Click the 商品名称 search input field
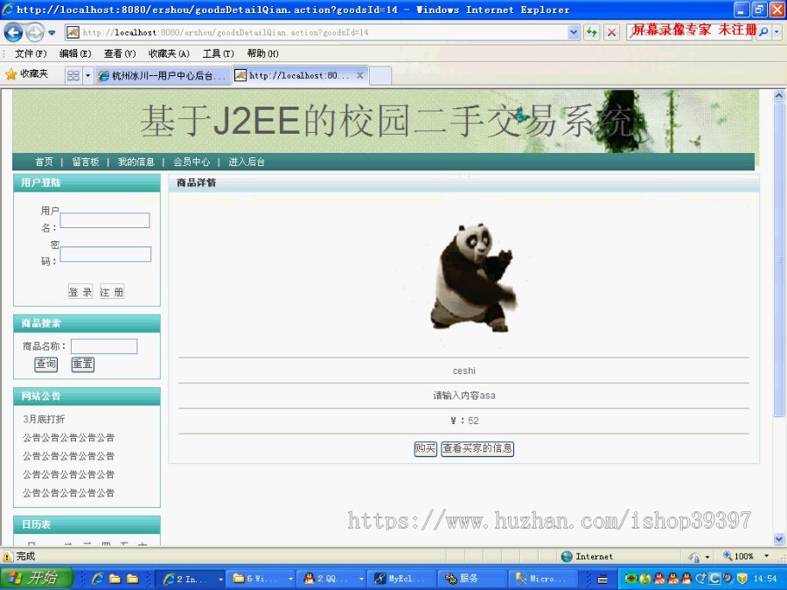Image resolution: width=787 pixels, height=590 pixels. (x=104, y=346)
